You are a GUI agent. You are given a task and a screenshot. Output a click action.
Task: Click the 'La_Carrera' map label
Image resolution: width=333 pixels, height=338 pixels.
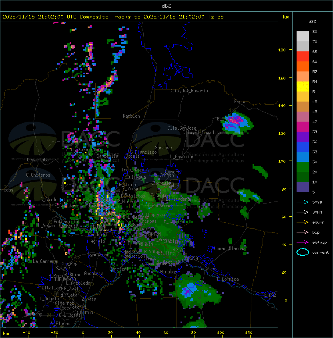[x=45, y=261]
